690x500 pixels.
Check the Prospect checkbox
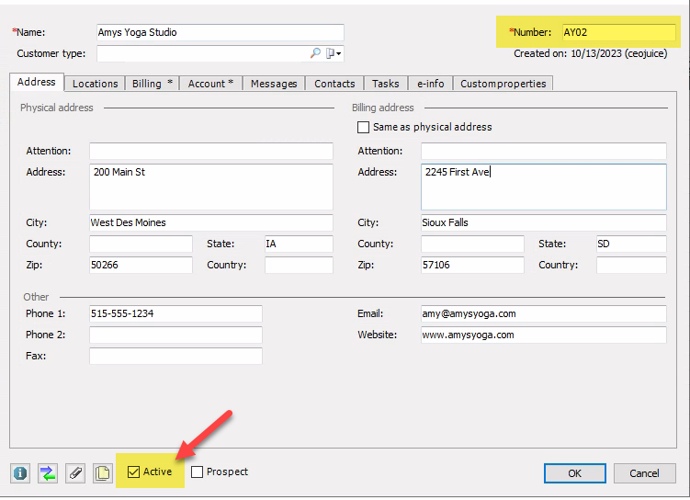pyautogui.click(x=198, y=472)
